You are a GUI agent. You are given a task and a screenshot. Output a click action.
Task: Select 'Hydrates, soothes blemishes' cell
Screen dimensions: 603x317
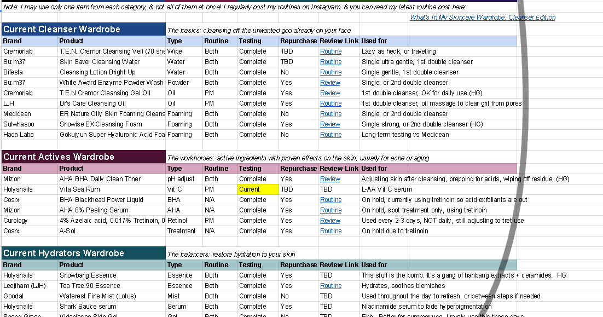click(403, 286)
